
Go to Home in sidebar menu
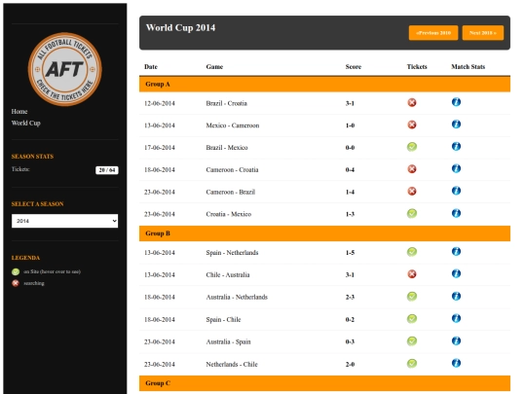point(19,111)
